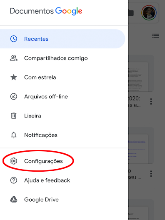
Task: Open more options for second document
Action: 151,174
